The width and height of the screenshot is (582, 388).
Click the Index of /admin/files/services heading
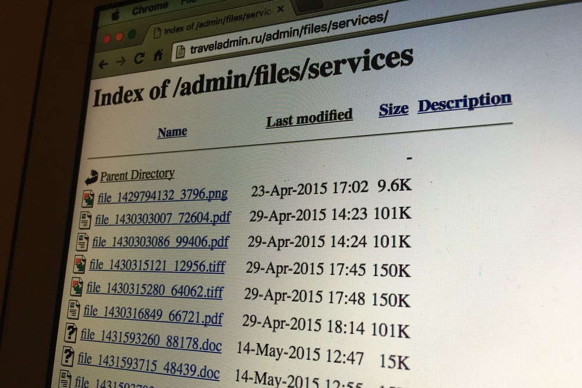(x=253, y=77)
